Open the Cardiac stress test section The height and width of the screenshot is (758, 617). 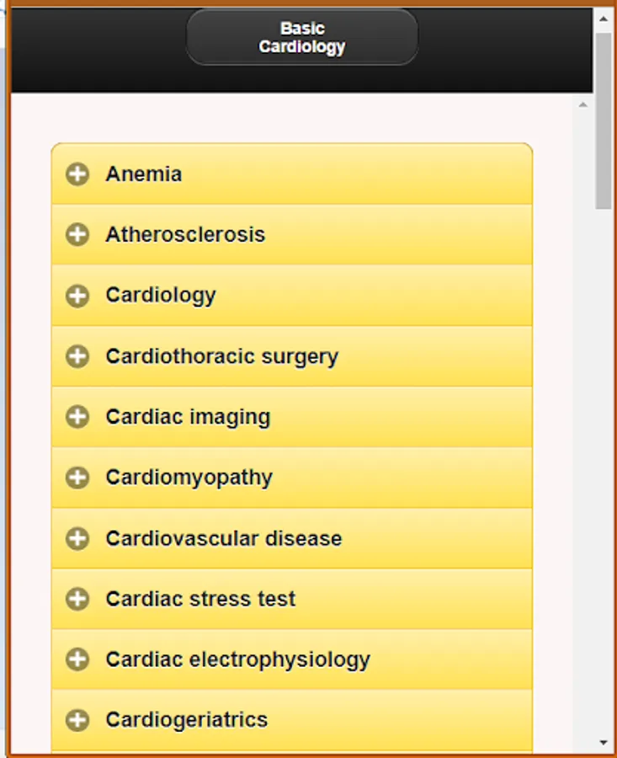point(200,599)
